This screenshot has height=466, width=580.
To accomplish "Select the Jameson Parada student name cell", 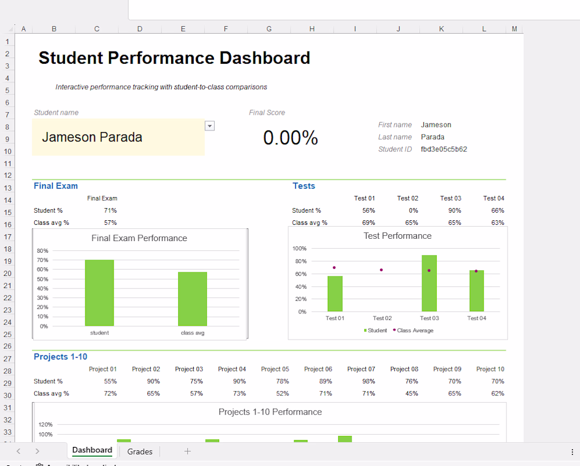I will coord(118,137).
